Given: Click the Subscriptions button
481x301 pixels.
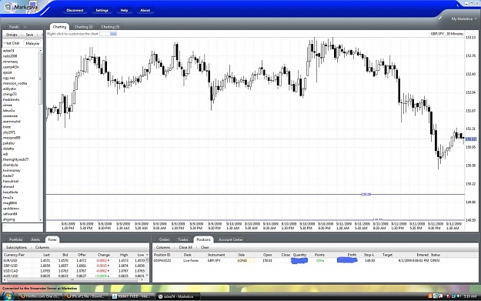Looking at the screenshot, I should pos(17,247).
